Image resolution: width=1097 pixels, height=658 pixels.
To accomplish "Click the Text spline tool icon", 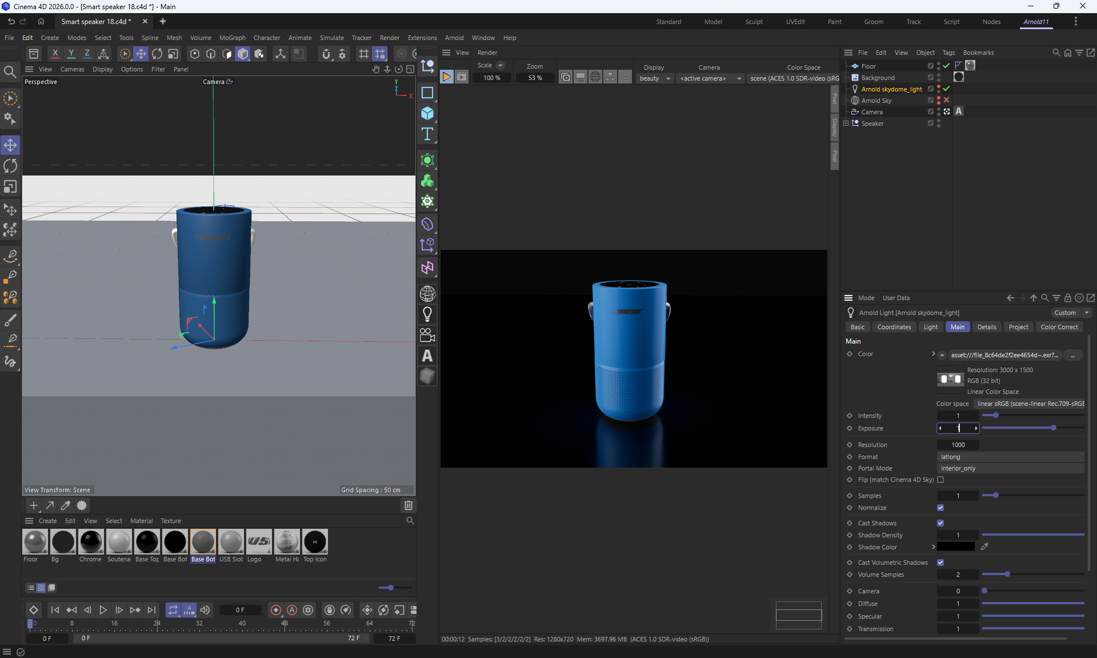I will 427,134.
